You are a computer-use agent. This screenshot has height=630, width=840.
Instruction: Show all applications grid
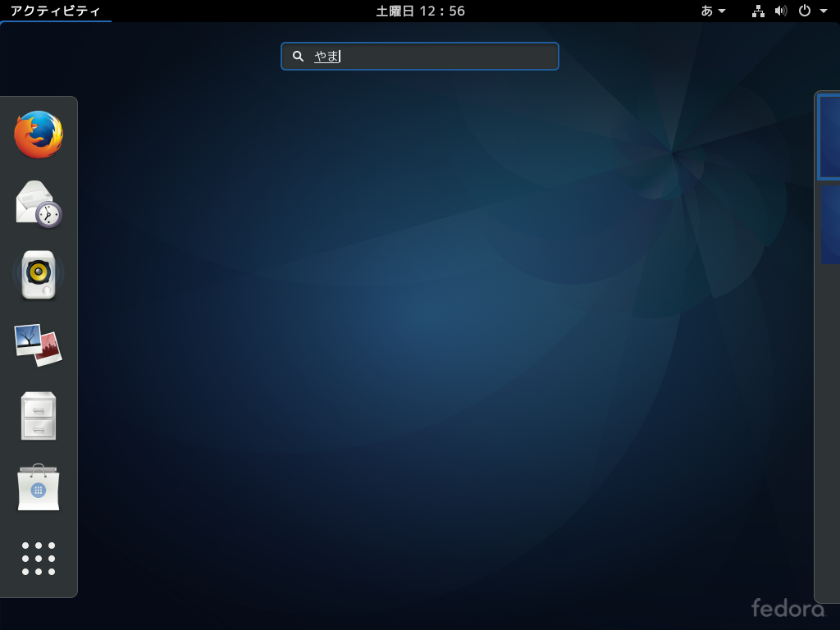pyautogui.click(x=39, y=558)
